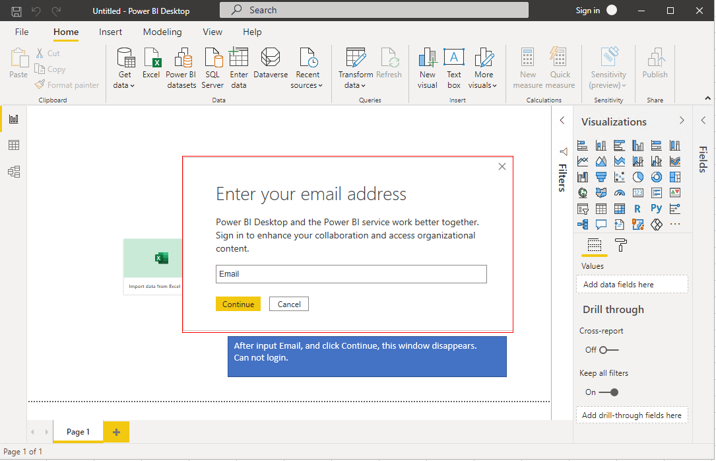Insert a Text box

pyautogui.click(x=454, y=69)
